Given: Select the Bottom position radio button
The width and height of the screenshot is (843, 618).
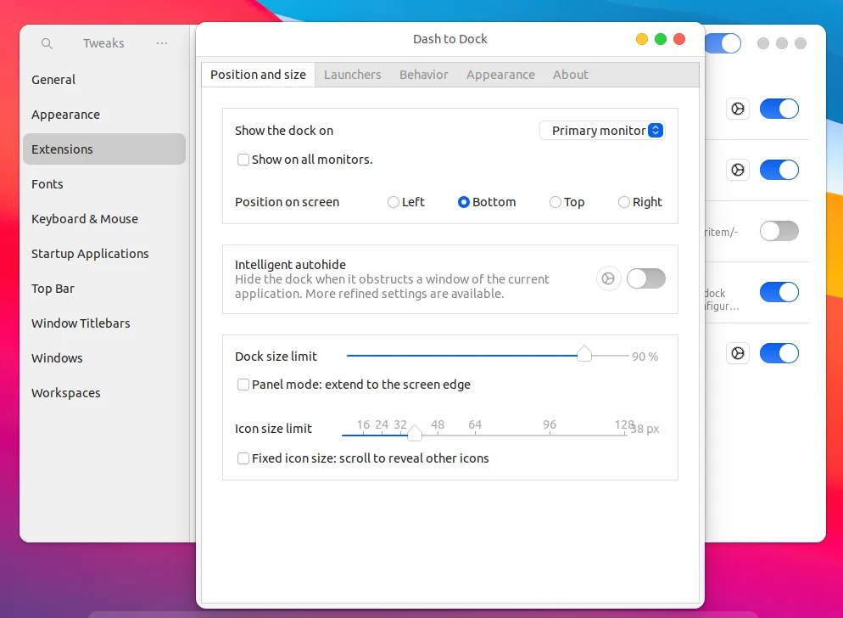Looking at the screenshot, I should 463,202.
